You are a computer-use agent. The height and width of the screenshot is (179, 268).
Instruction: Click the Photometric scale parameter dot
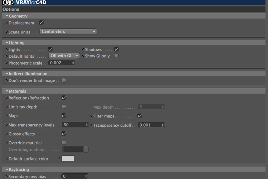7,63
